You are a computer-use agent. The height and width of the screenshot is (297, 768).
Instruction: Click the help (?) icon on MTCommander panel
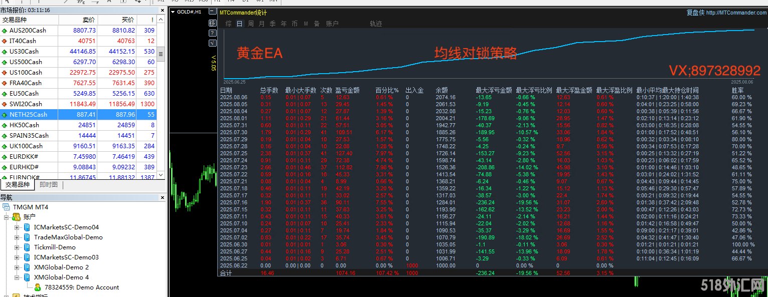point(212,33)
